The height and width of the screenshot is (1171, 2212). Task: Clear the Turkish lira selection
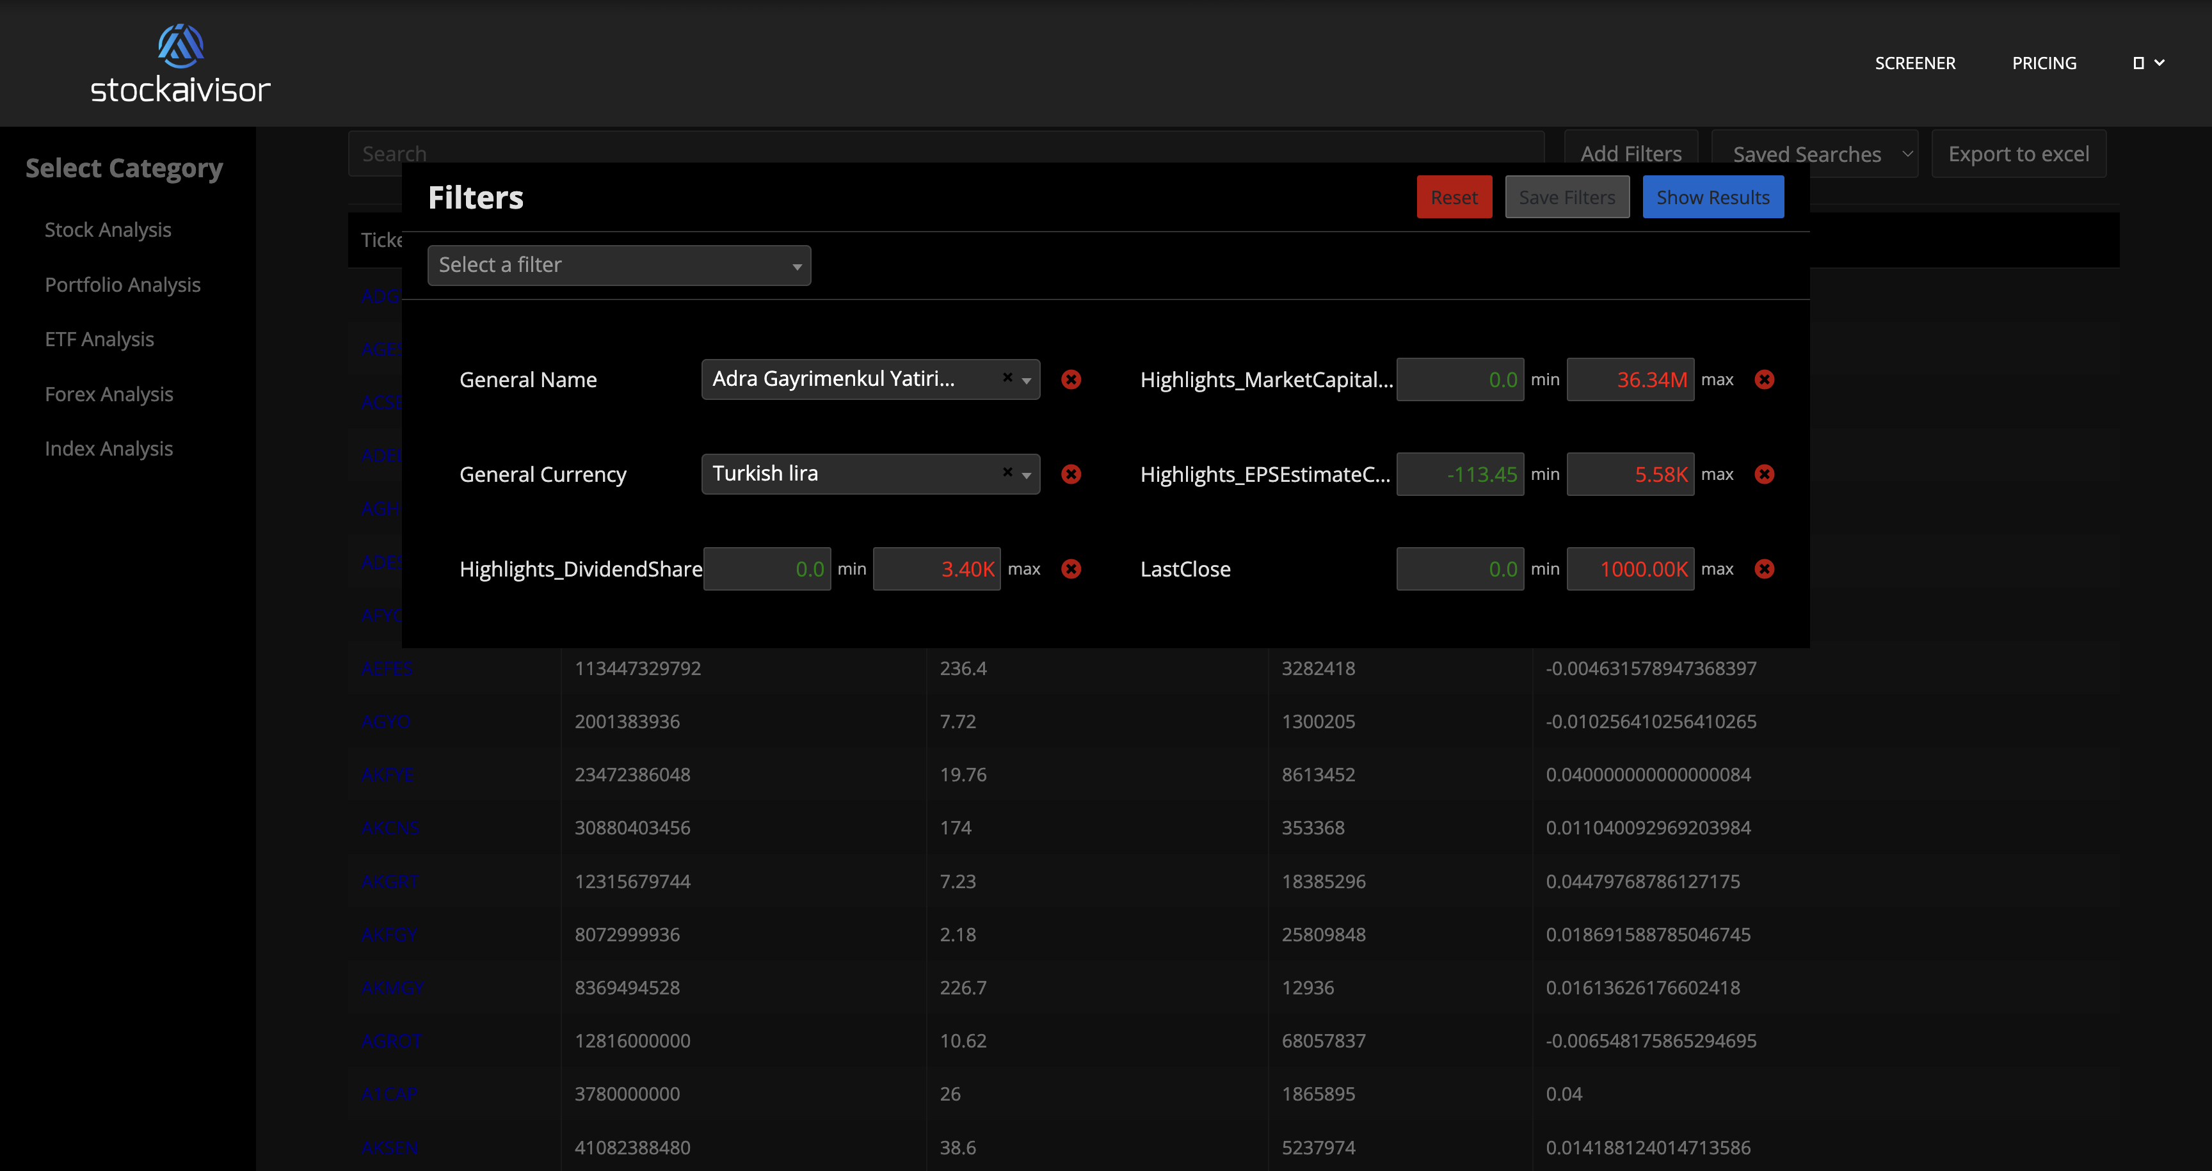(1007, 472)
